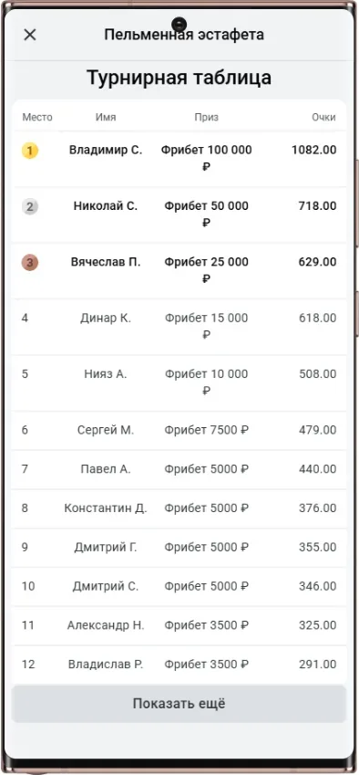Tap Александр Н. in the eleventh row
359x775 pixels.
tap(106, 625)
